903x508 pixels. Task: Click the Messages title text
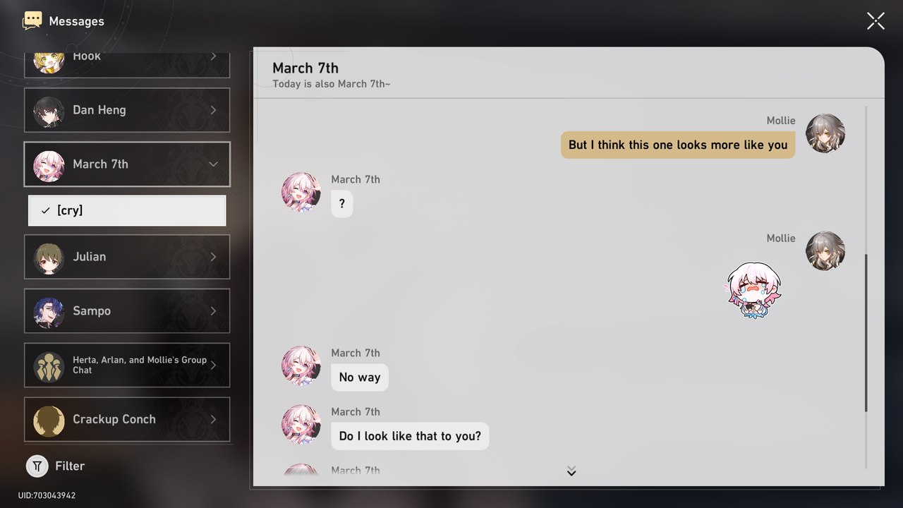point(76,21)
